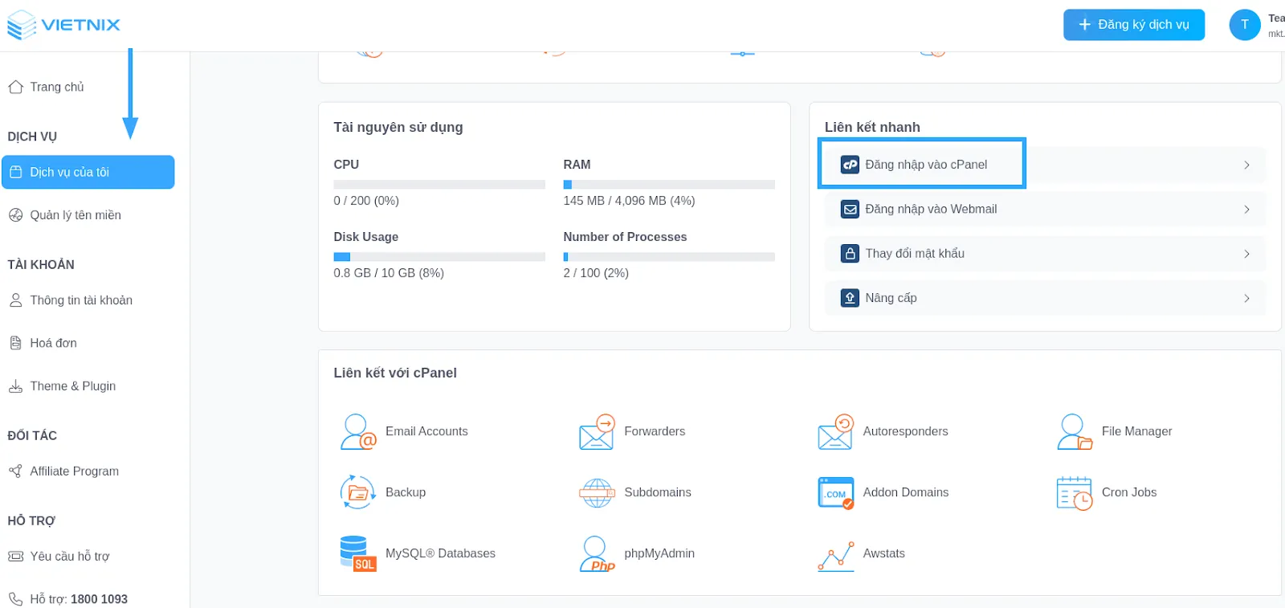
Task: Select Dịch vụ của tôi menu item
Action: point(88,172)
